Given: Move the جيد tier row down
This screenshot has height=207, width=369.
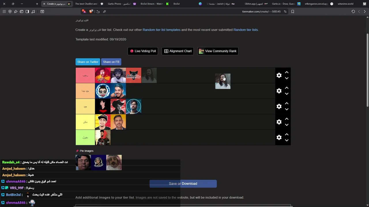Looking at the screenshot, I should 287,109.
